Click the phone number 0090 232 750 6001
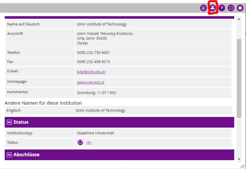Viewport: 246px width, 169px height. [x=93, y=53]
